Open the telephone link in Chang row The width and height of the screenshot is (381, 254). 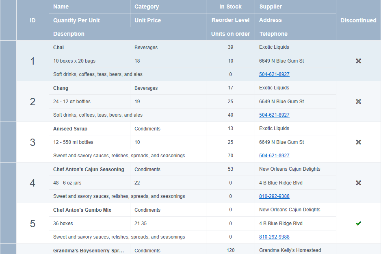pos(274,115)
